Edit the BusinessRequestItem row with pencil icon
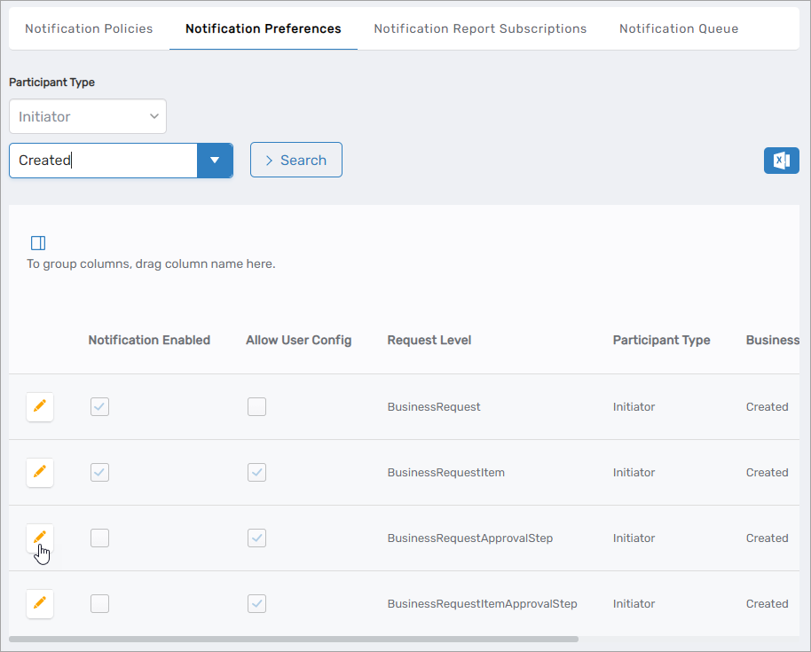811x652 pixels. click(39, 472)
